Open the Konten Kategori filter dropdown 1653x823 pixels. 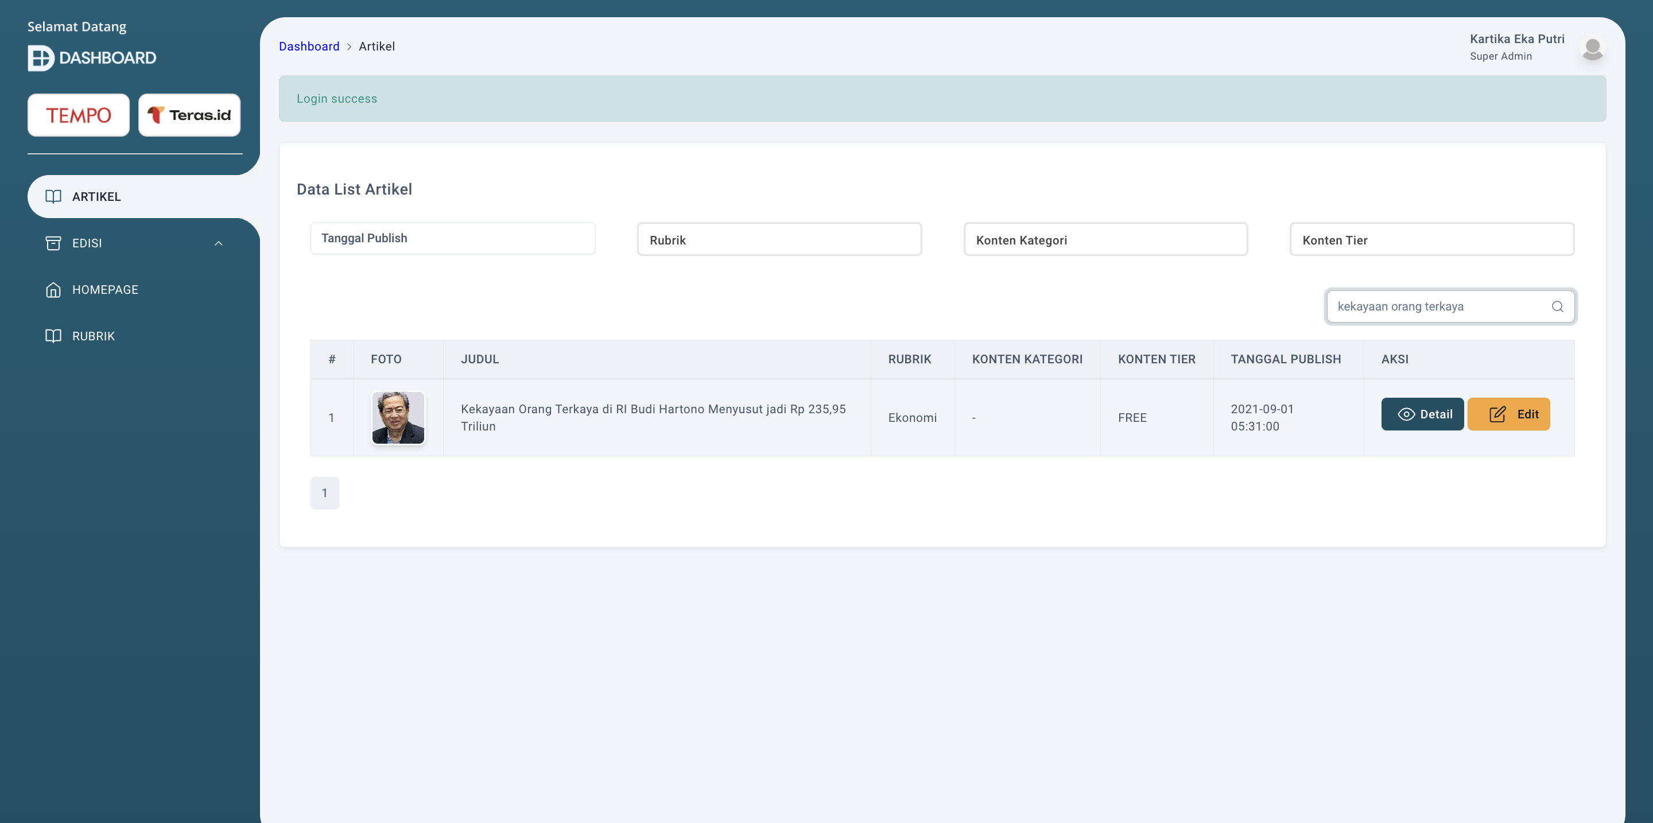pos(1105,240)
